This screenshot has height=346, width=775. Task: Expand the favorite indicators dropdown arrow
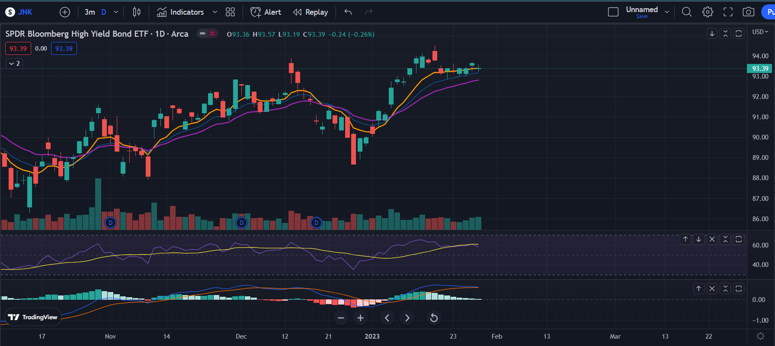coord(215,12)
